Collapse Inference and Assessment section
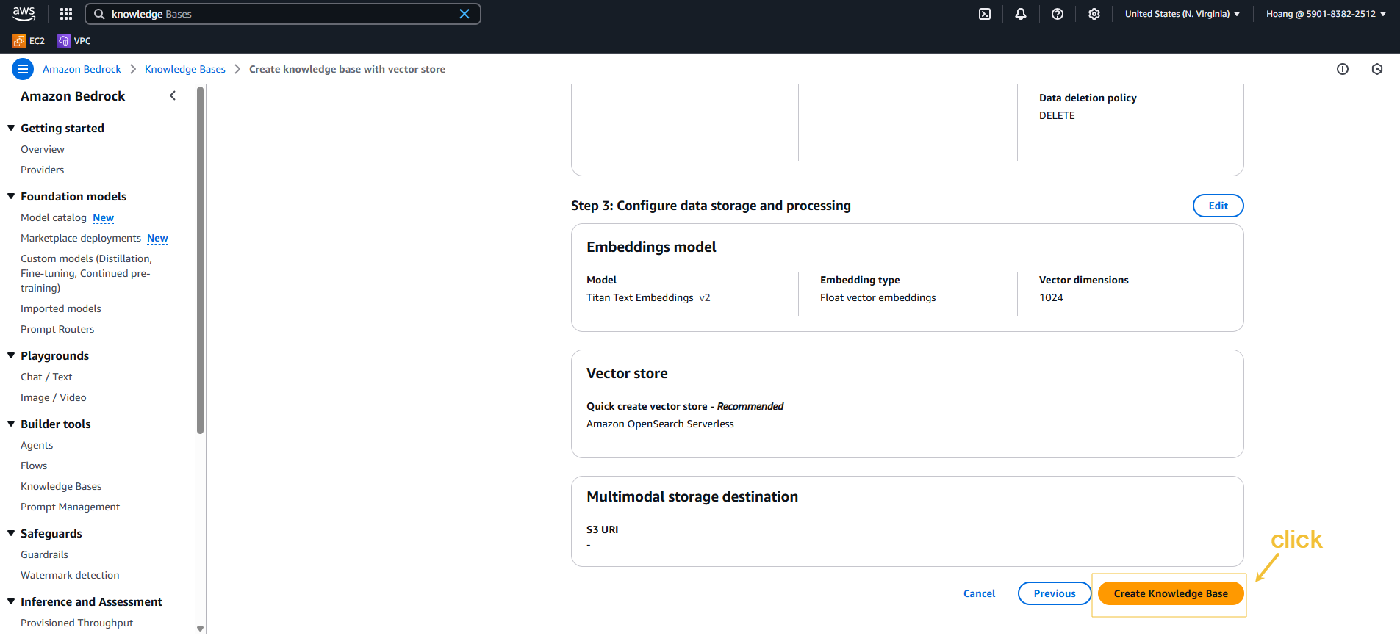1400x644 pixels. click(11, 601)
